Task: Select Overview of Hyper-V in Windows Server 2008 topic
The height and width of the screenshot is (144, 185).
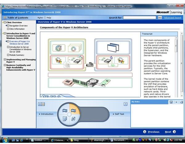Action: coord(20,43)
